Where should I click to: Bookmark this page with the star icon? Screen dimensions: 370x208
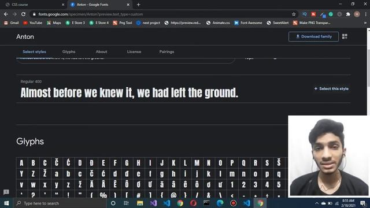(x=294, y=14)
